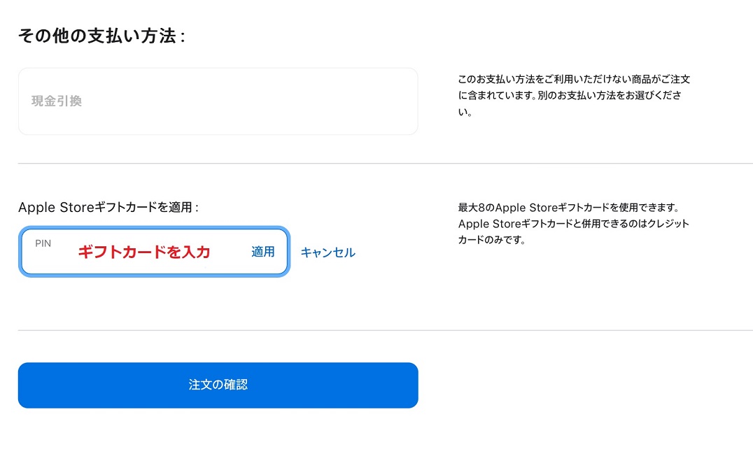Click blue focus border of PIN field
The image size is (753, 449).
154,227
